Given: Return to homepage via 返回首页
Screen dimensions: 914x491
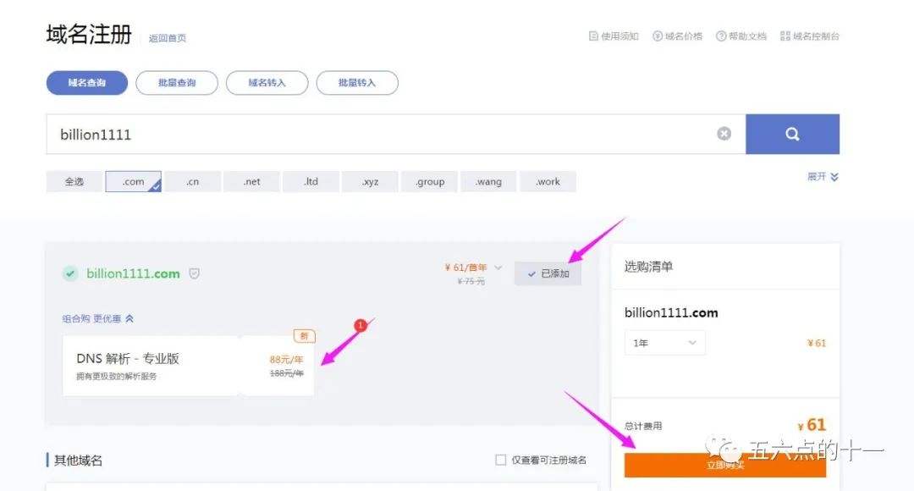Looking at the screenshot, I should (x=168, y=38).
